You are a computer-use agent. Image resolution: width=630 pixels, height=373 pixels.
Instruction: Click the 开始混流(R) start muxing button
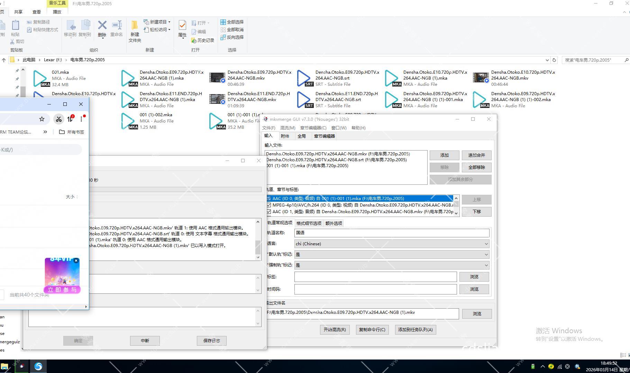[x=335, y=330]
